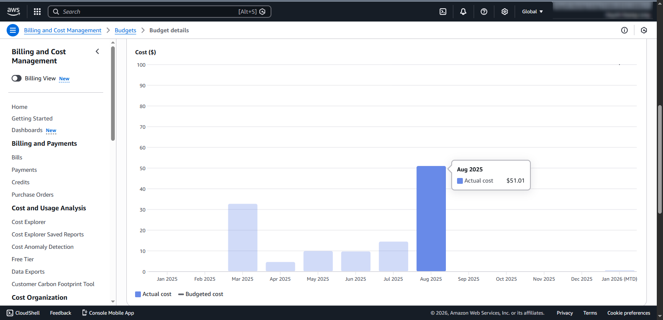Screen dimensions: 663x320
Task: Open Getting Started in the sidebar
Action: (32, 118)
